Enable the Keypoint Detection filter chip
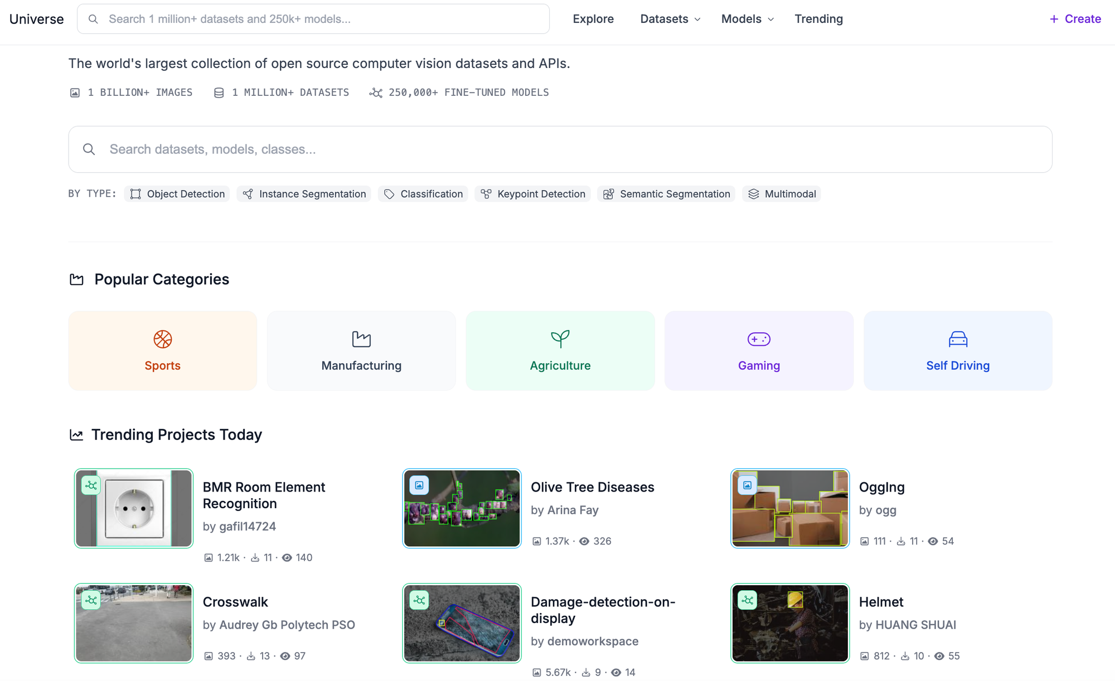The height and width of the screenshot is (681, 1115). pos(532,194)
